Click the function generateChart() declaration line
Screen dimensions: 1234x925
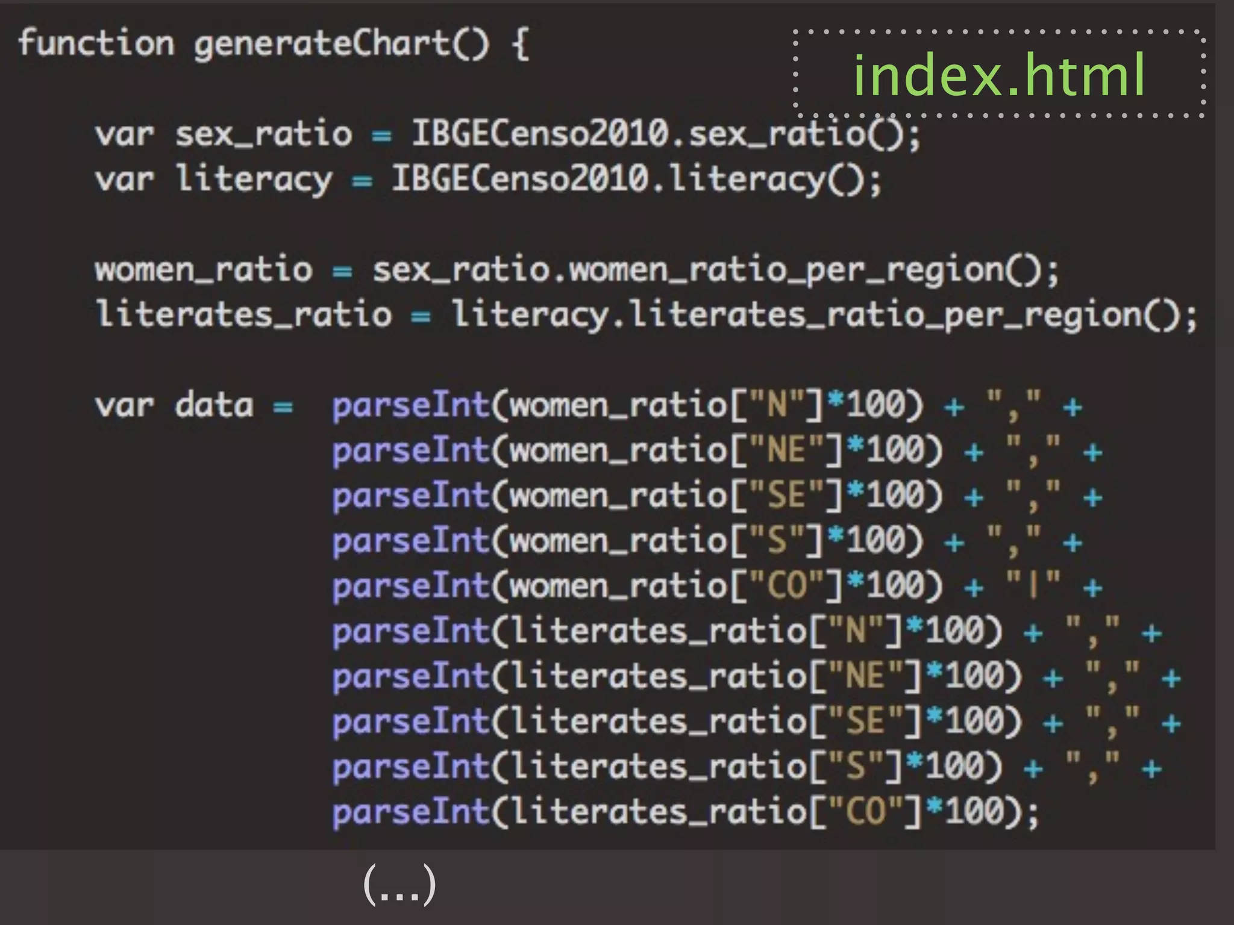point(274,44)
